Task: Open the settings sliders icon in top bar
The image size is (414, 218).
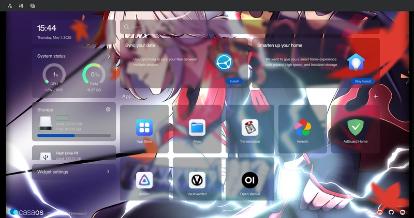Action: click(x=21, y=6)
